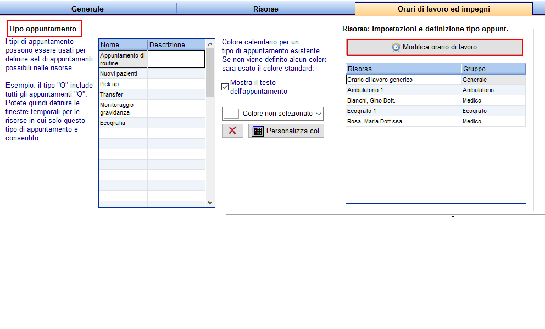Image resolution: width=545 pixels, height=329 pixels.
Task: Select the Pick up appointment type
Action: (x=152, y=84)
